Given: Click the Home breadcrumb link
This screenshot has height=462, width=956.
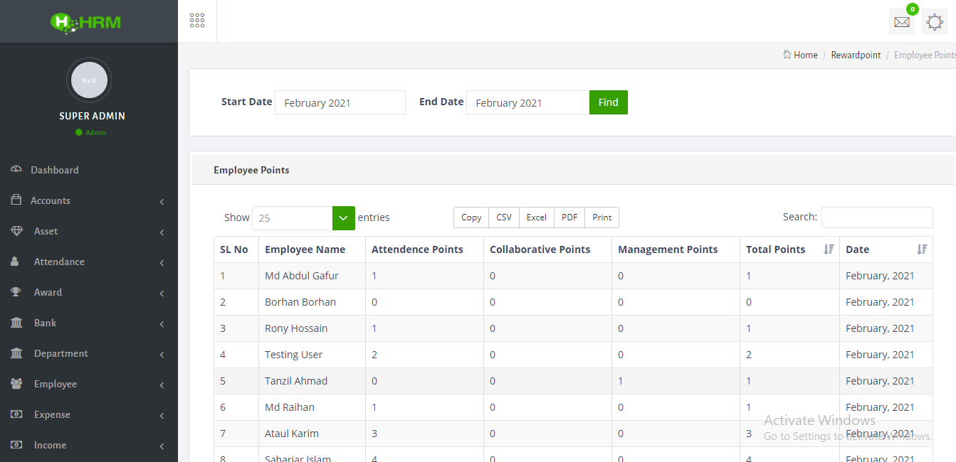Looking at the screenshot, I should point(805,55).
